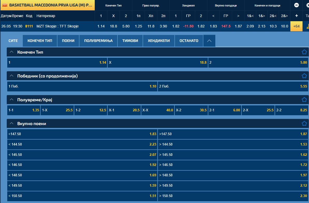Favorite the Вкупно поени market star
The width and height of the screenshot is (309, 203).
(x=304, y=124)
